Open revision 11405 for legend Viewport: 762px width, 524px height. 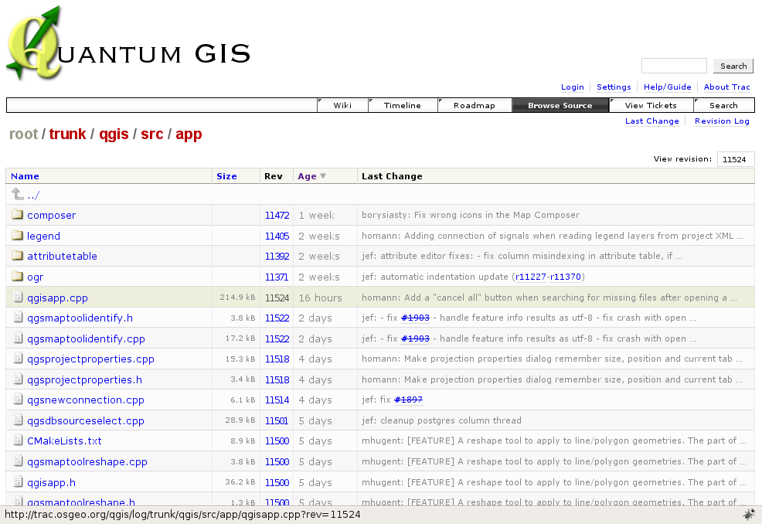pos(277,236)
